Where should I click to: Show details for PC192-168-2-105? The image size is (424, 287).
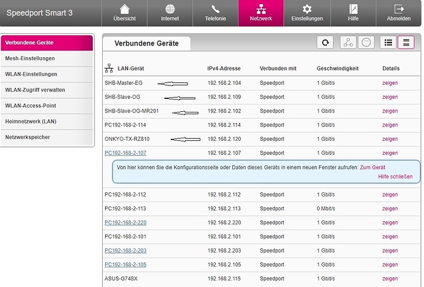click(390, 265)
